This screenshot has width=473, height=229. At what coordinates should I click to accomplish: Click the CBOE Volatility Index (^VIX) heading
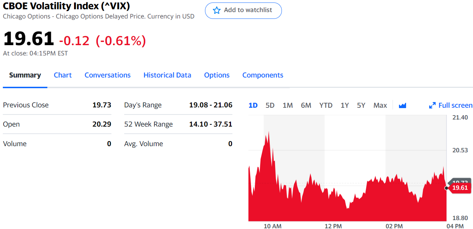coord(66,6)
